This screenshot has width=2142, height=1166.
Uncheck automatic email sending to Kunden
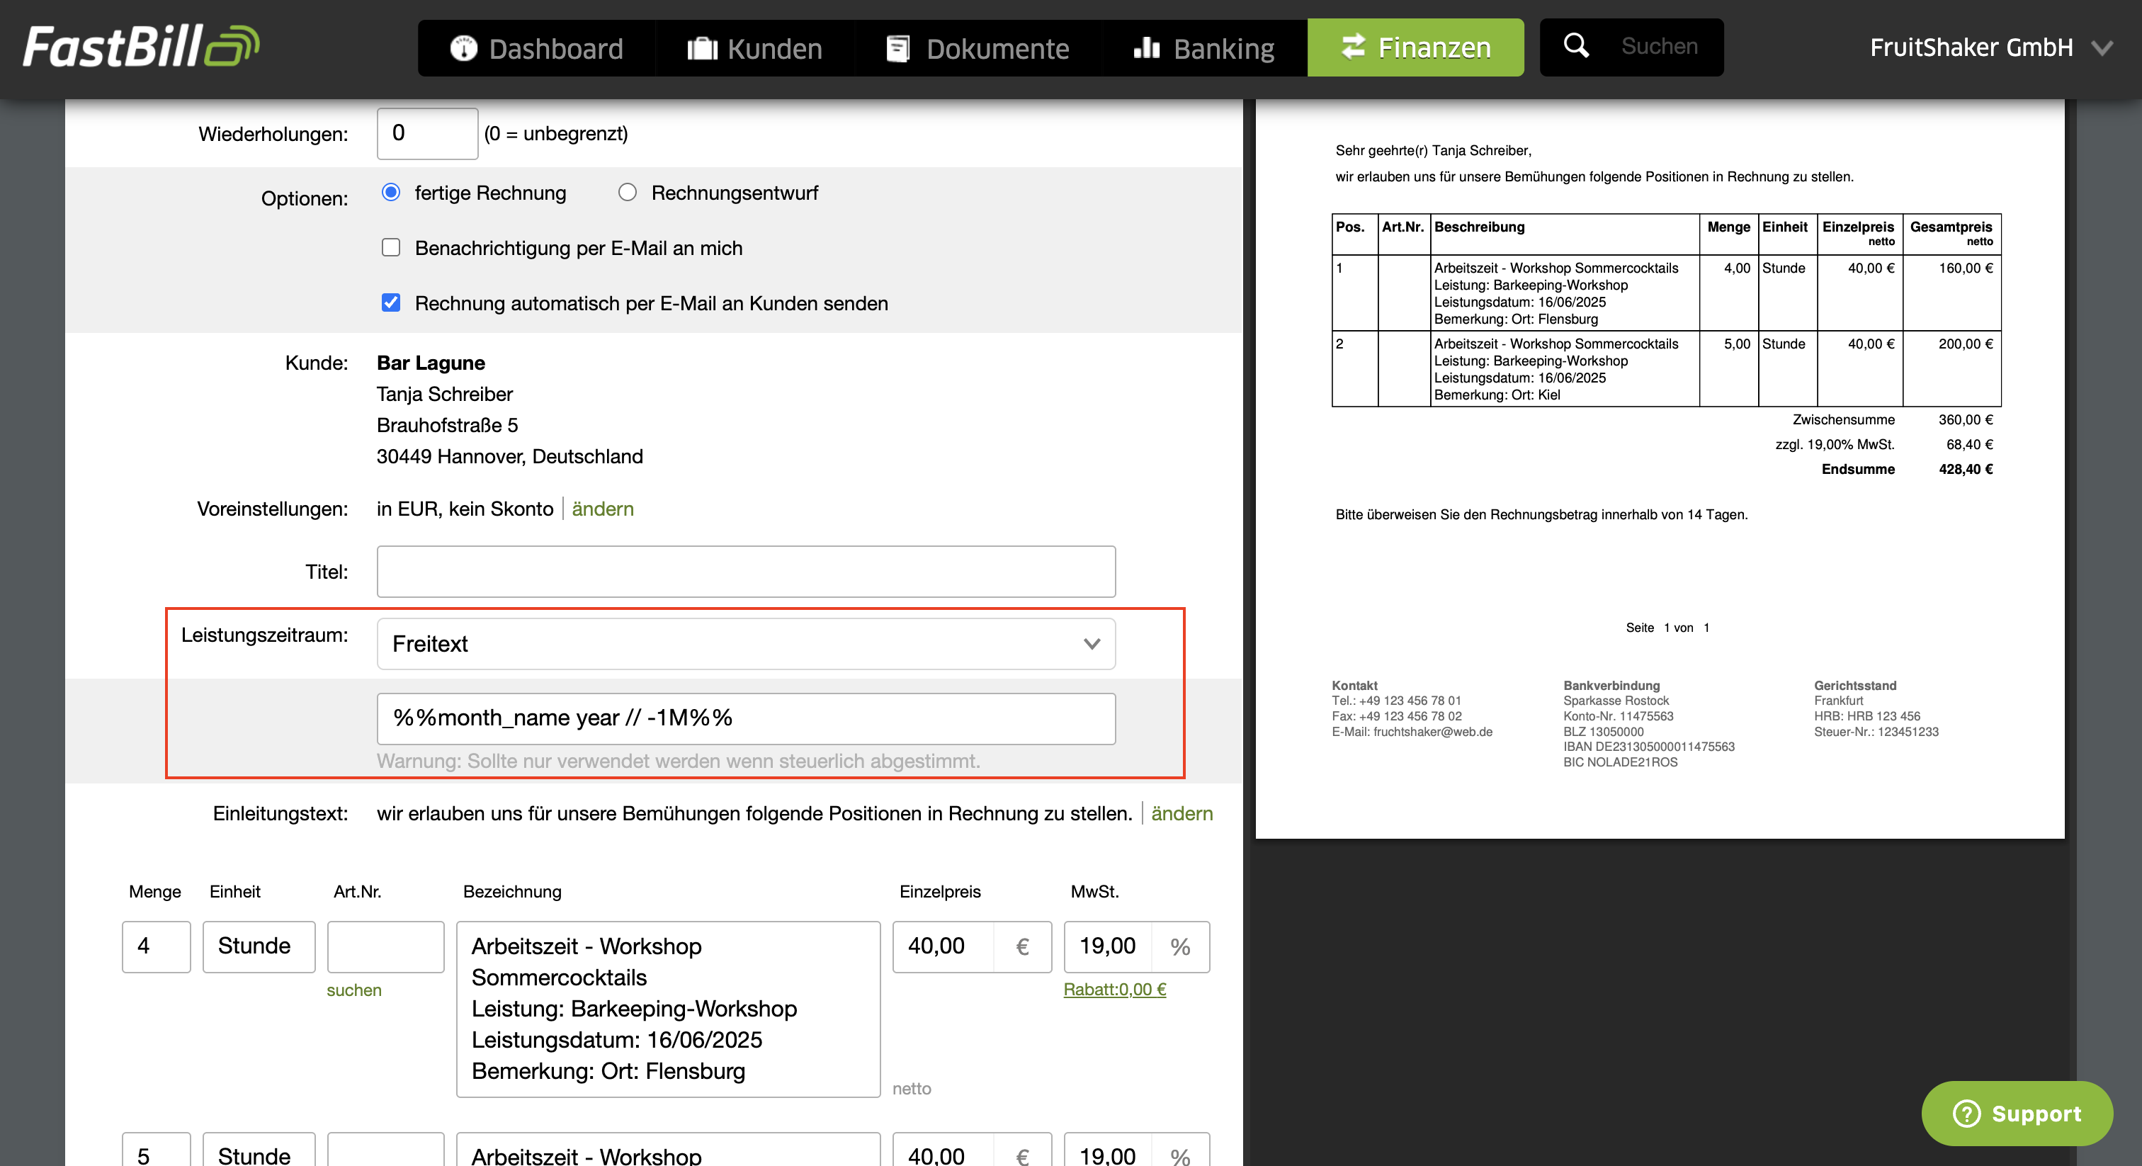coord(391,302)
